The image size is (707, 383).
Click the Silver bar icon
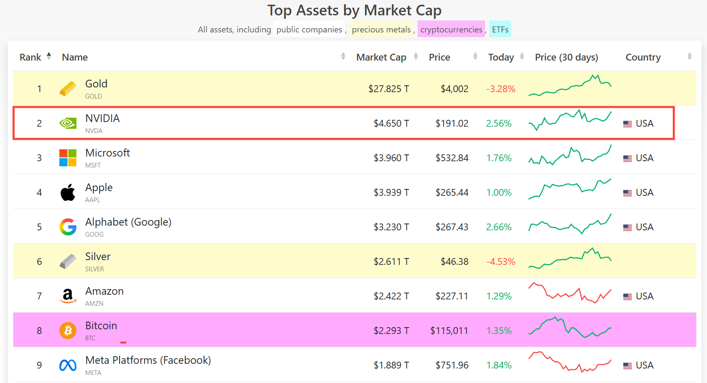[68, 261]
